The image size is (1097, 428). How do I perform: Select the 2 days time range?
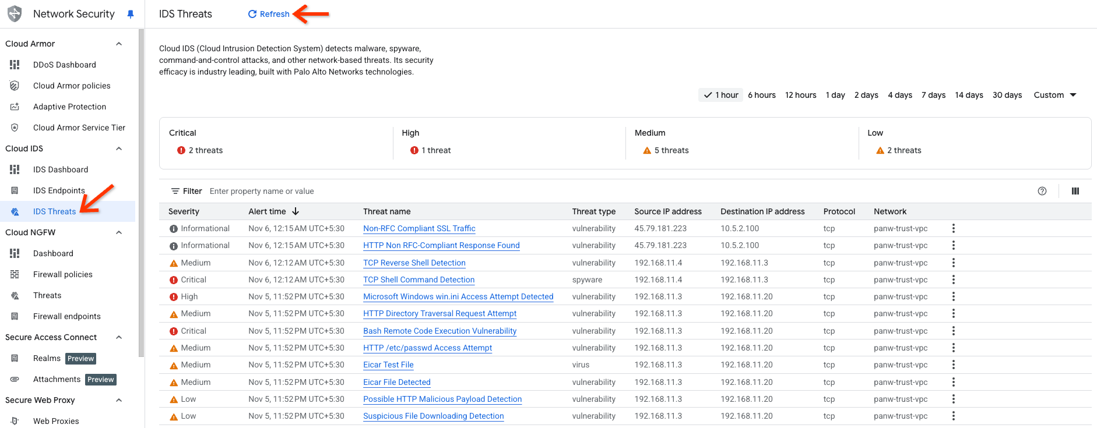pyautogui.click(x=866, y=95)
